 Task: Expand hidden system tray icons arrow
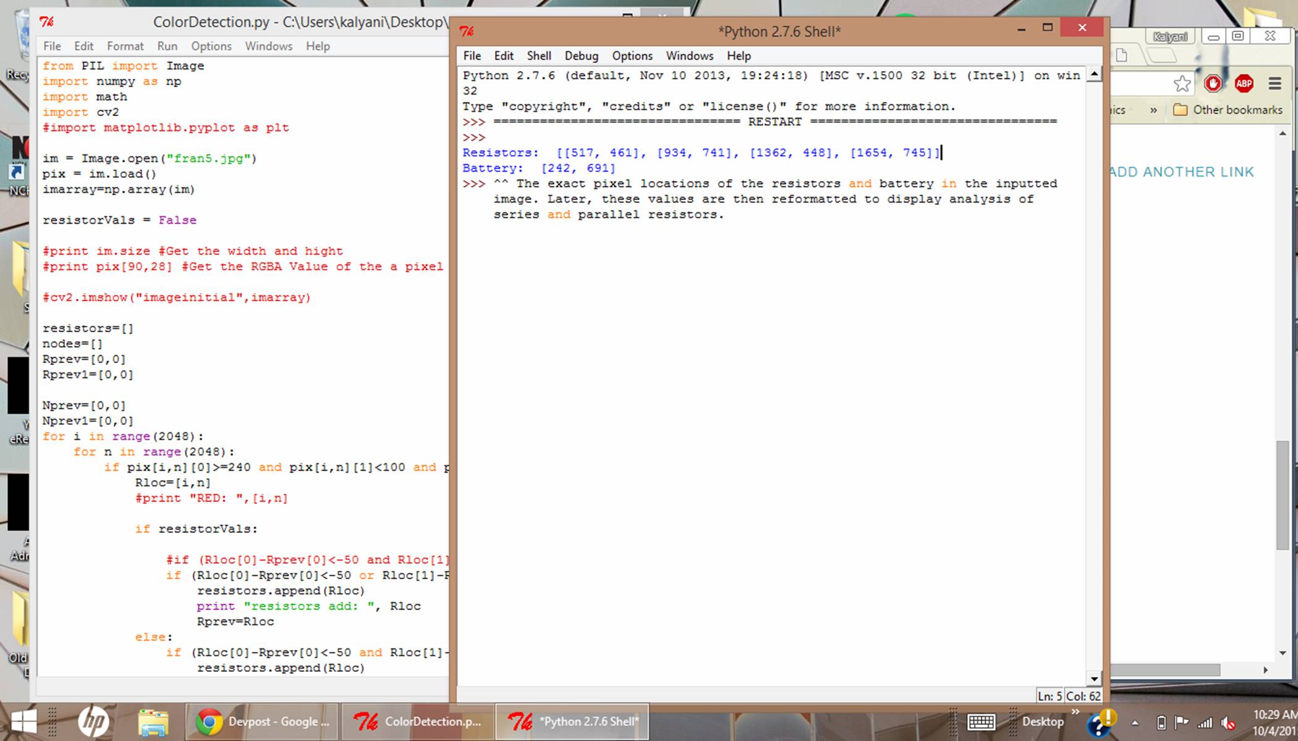click(x=1135, y=722)
